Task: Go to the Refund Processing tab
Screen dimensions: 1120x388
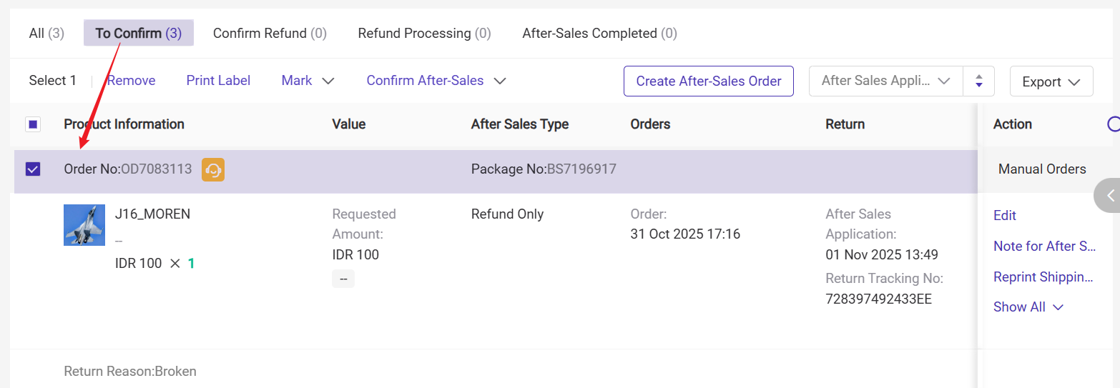Action: coord(424,33)
